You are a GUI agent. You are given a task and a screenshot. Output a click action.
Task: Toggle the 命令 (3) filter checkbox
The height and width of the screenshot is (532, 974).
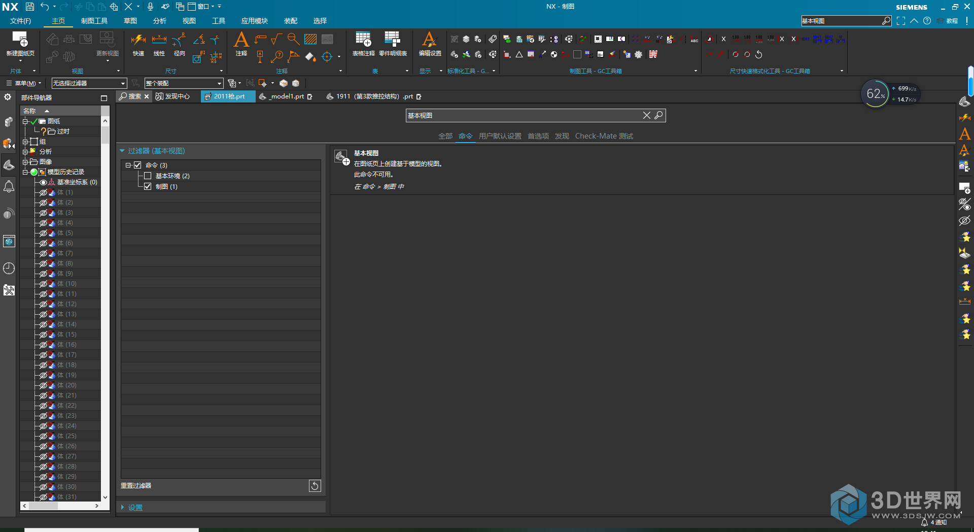(137, 165)
